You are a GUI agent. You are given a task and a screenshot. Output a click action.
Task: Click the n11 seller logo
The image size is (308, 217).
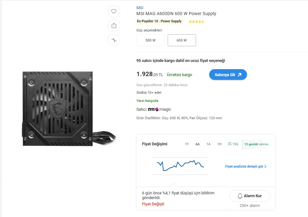(x=153, y=109)
